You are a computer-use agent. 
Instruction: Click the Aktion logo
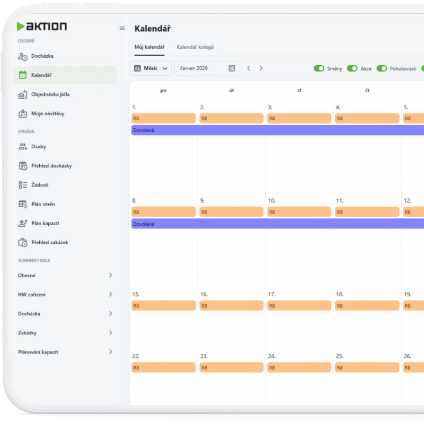point(42,26)
